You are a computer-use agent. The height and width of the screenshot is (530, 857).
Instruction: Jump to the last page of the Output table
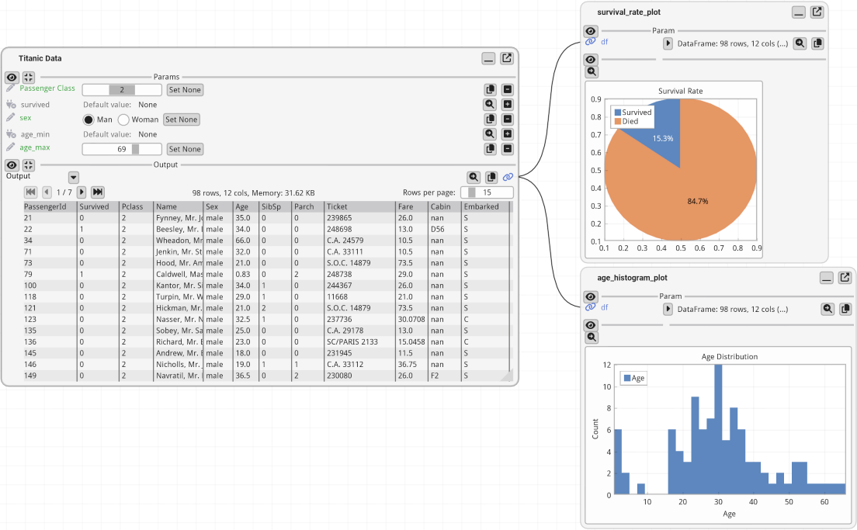96,192
